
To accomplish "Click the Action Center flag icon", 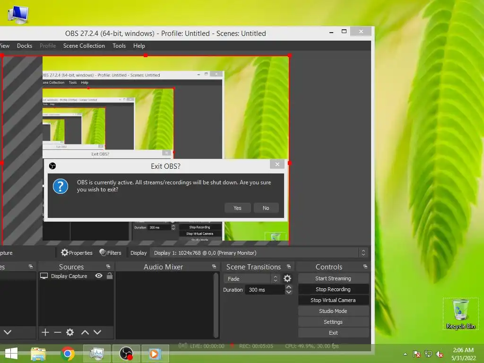I will 417,354.
